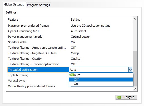Select the Vertical sync feature row
This screenshot has width=144, height=106.
(38, 81)
